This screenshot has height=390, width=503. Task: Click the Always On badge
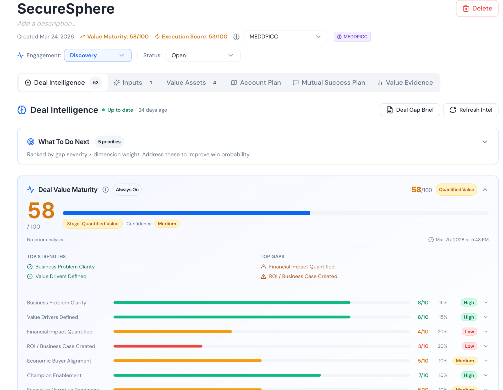[127, 190]
